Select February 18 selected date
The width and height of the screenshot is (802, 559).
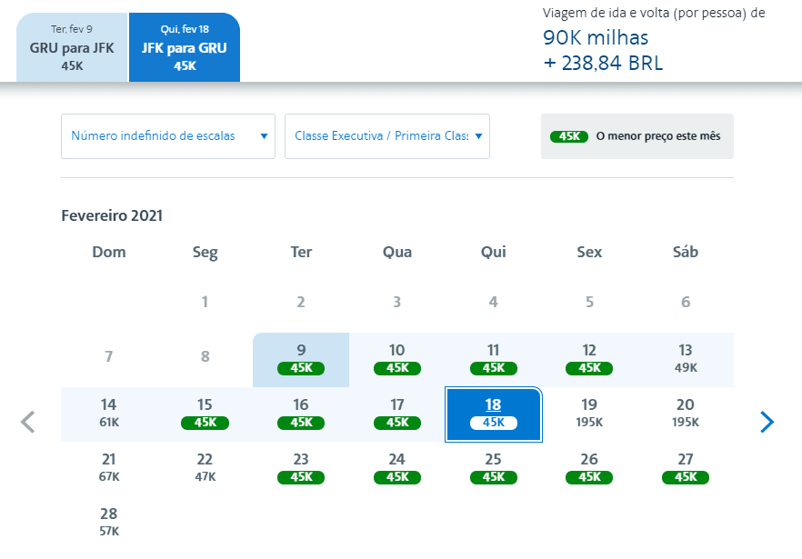494,414
